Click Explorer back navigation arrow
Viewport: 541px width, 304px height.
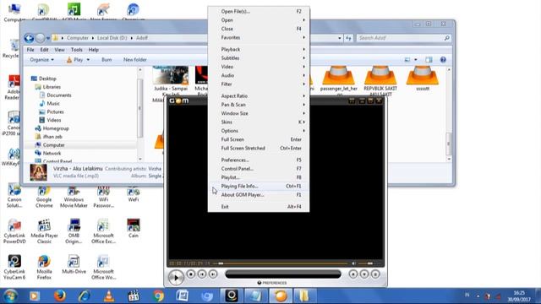(29, 38)
